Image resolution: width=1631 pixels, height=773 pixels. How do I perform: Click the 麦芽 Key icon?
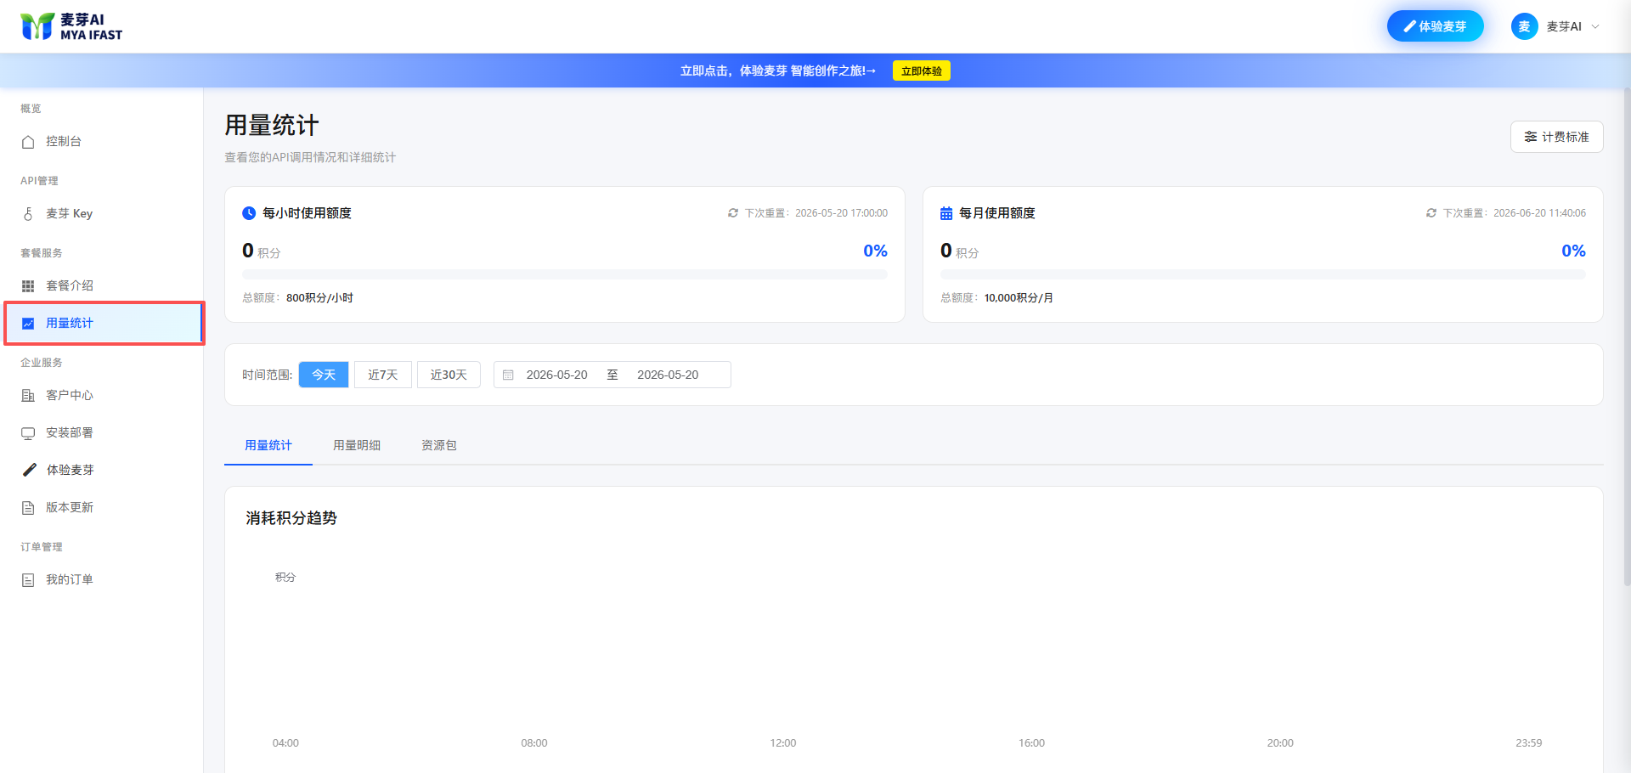[28, 214]
